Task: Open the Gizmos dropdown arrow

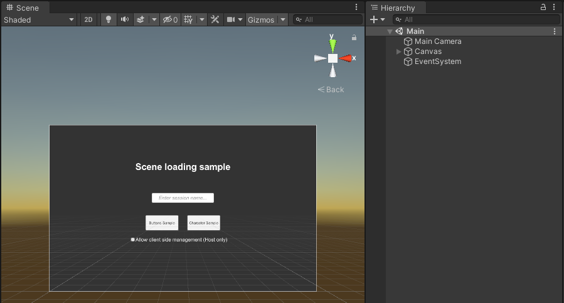Action: tap(283, 20)
